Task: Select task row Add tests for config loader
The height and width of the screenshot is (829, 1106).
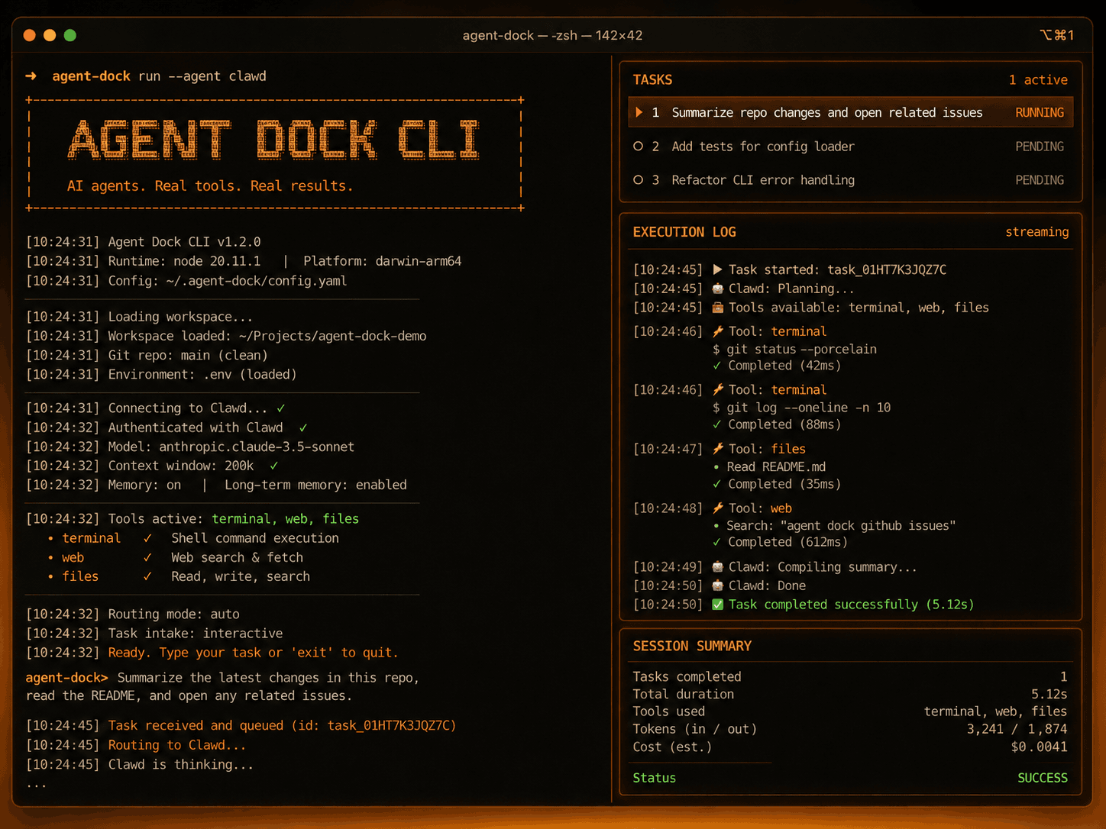Action: pos(851,146)
